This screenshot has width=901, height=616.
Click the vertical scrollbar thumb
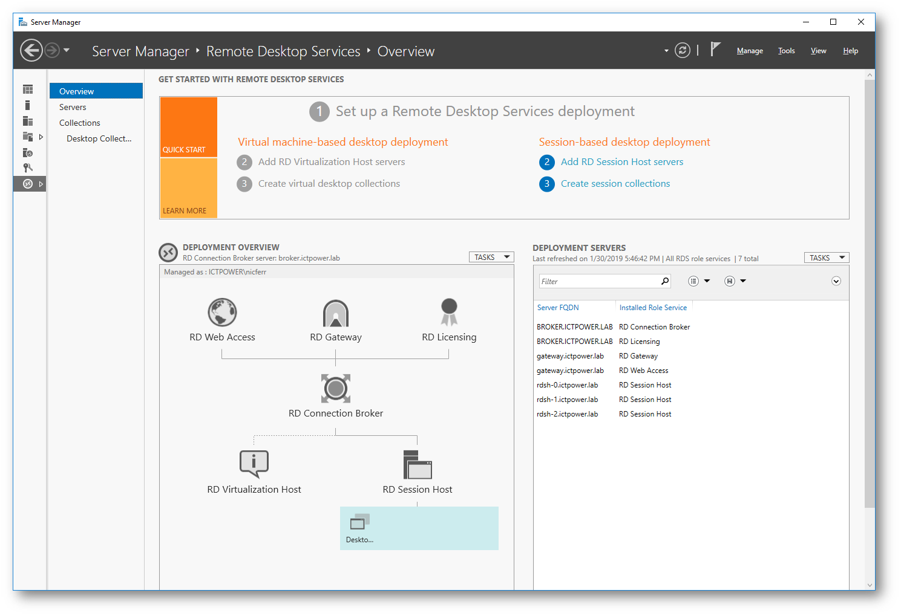click(x=870, y=293)
